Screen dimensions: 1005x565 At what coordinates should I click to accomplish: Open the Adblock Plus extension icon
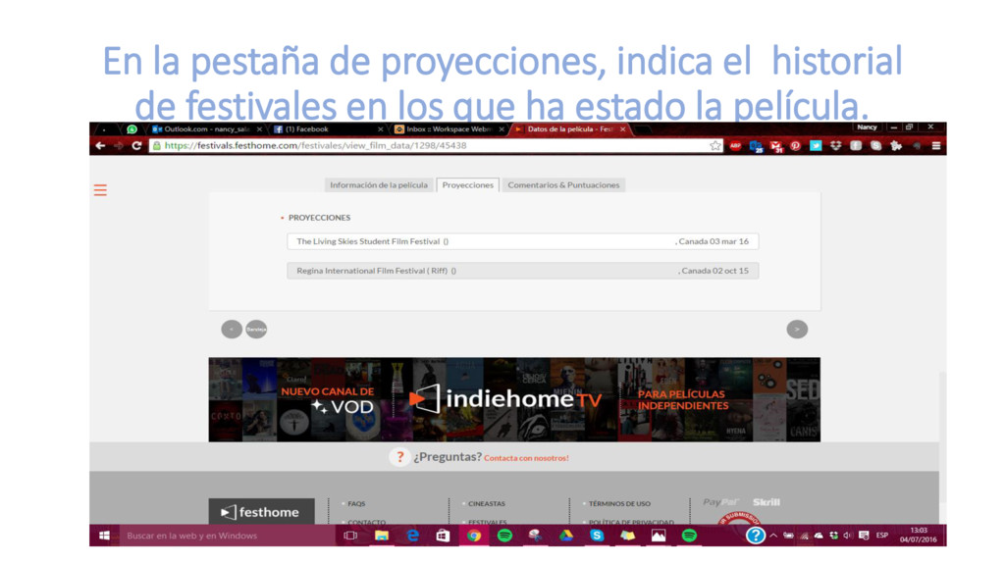735,146
